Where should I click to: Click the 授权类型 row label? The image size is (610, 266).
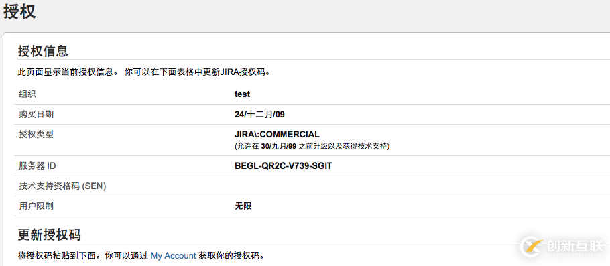36,135
